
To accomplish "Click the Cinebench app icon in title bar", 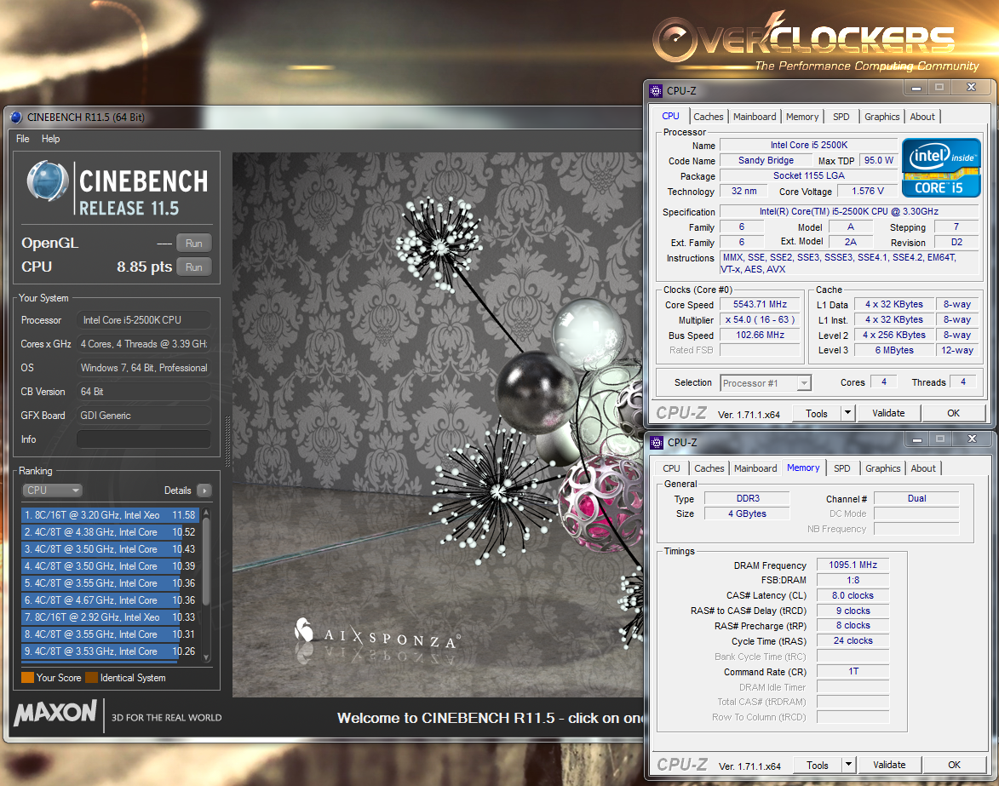I will coord(16,118).
